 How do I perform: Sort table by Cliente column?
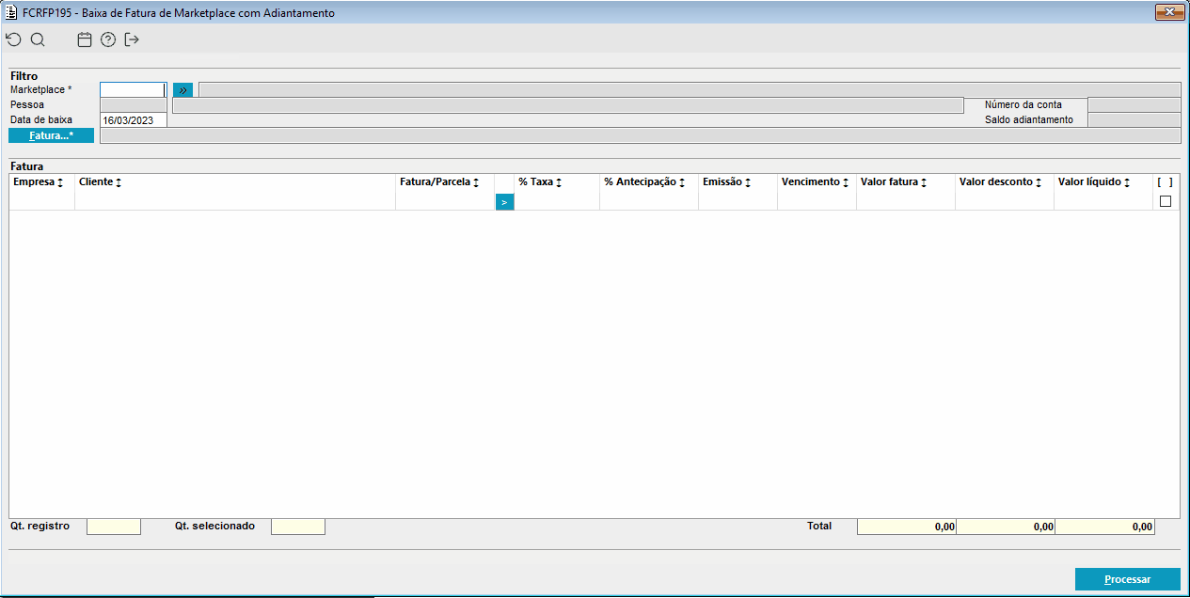[x=100, y=182]
